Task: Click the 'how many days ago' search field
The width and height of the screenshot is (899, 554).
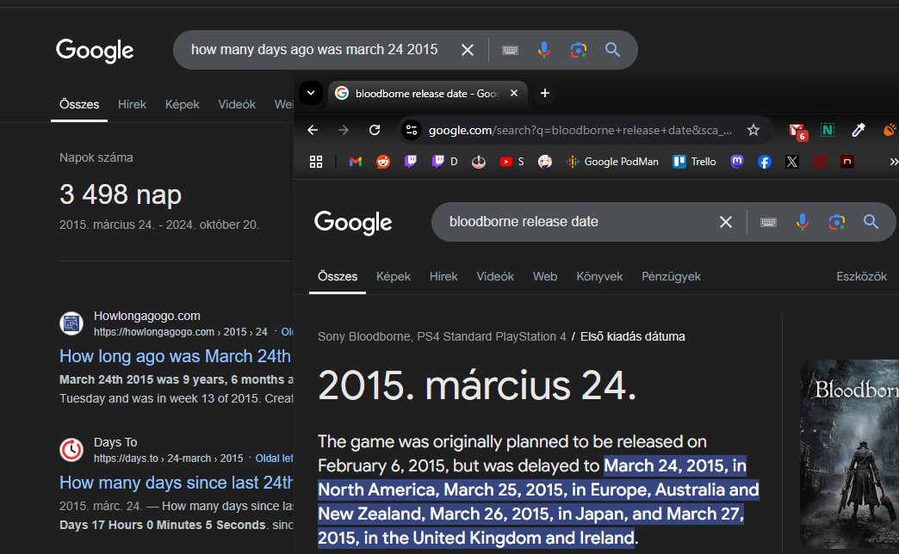Action: 314,50
